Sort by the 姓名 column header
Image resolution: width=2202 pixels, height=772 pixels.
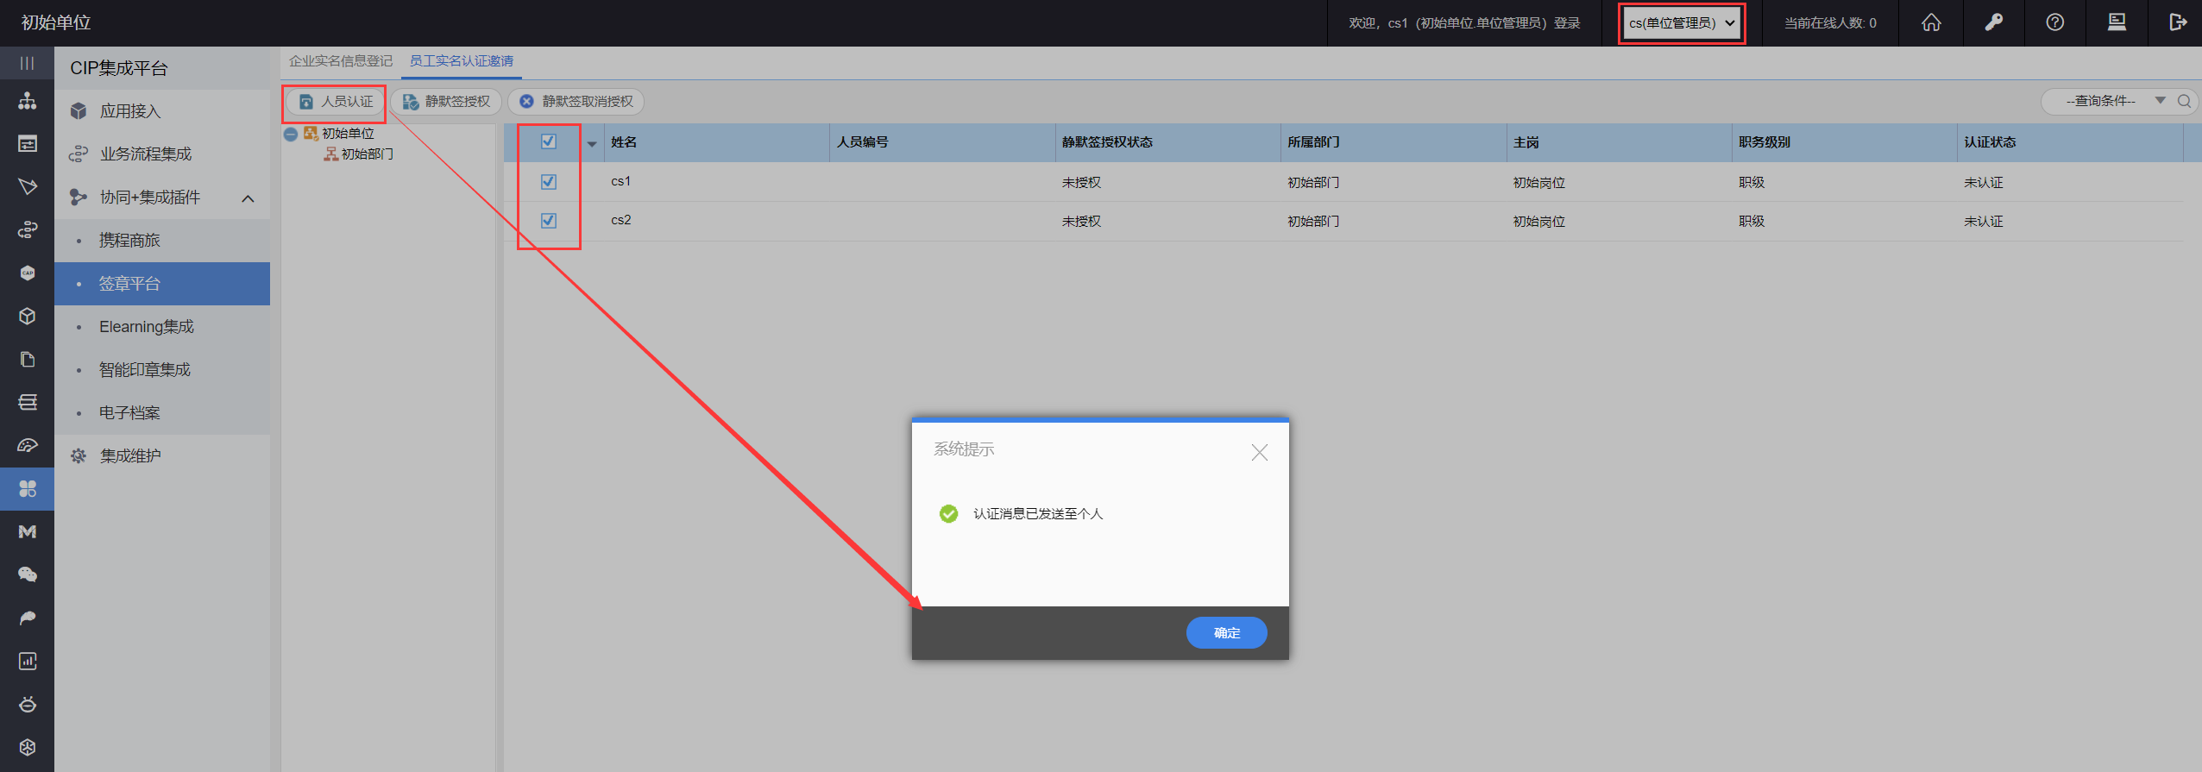(624, 142)
